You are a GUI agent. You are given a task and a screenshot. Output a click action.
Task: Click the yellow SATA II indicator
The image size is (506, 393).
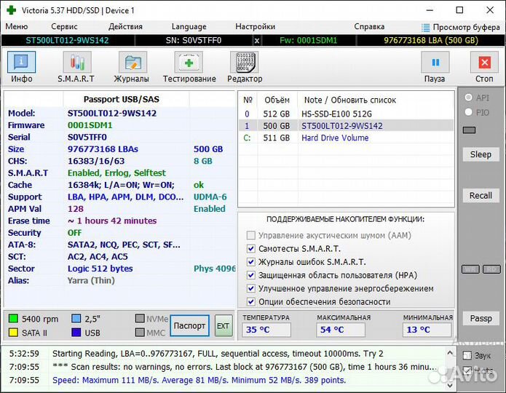[x=13, y=333]
